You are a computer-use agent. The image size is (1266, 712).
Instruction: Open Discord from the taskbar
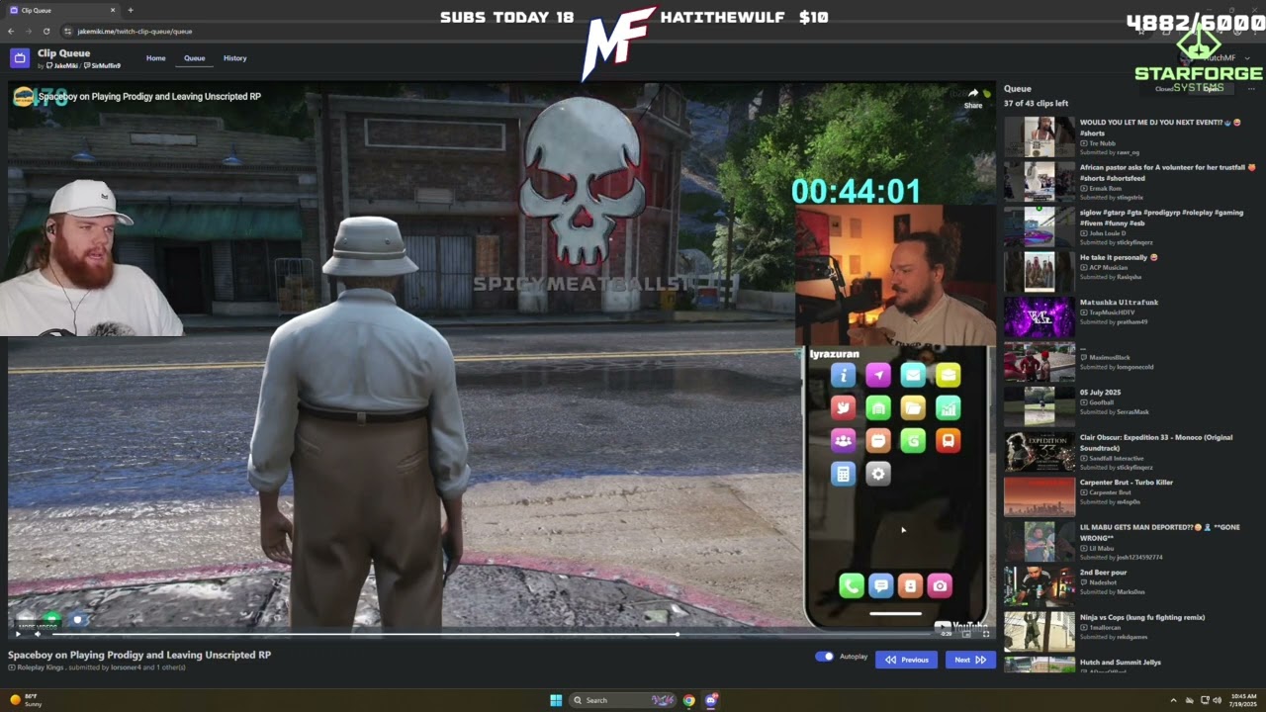pyautogui.click(x=711, y=700)
